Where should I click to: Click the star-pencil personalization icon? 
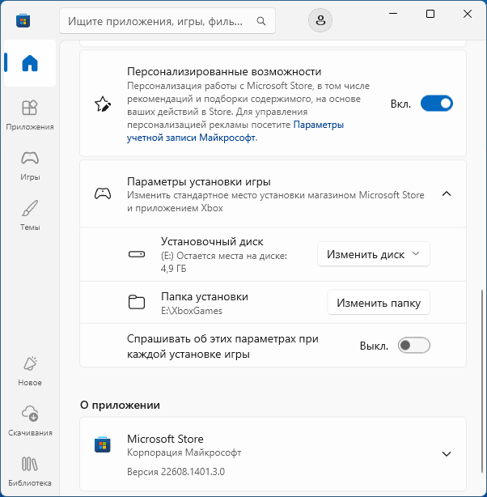pyautogui.click(x=103, y=104)
